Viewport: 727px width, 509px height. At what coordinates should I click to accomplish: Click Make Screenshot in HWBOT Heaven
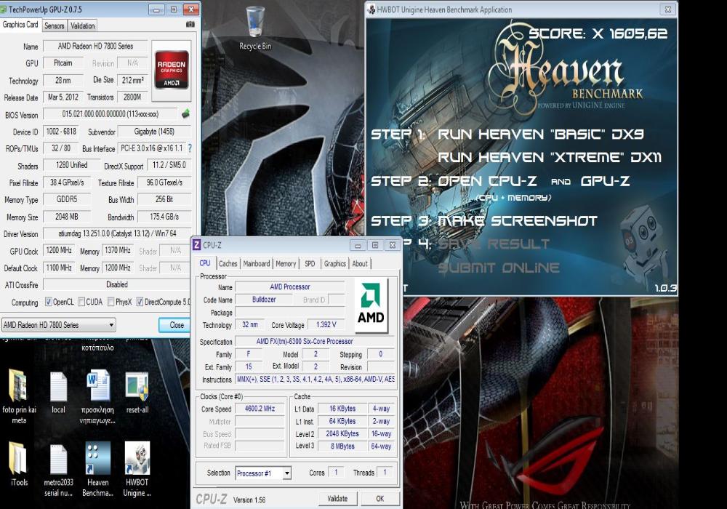click(518, 221)
